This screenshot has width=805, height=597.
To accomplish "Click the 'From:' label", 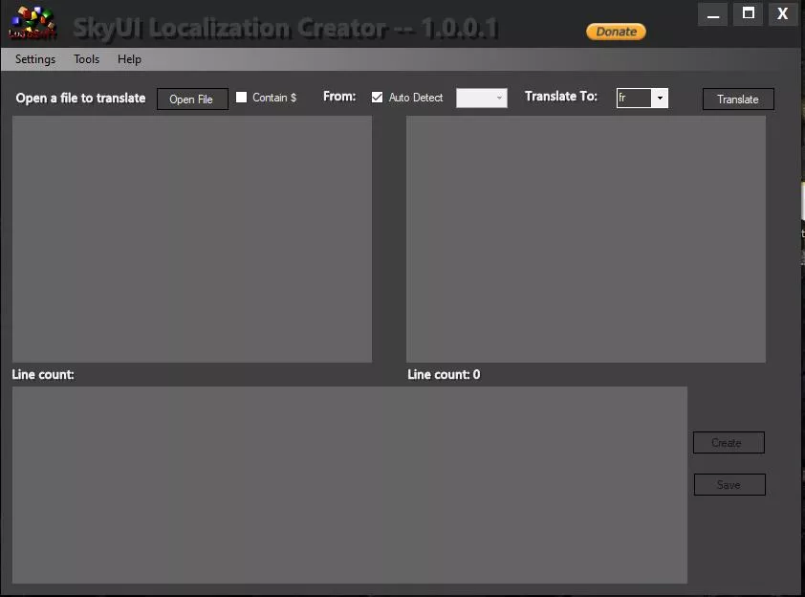I will 339,96.
